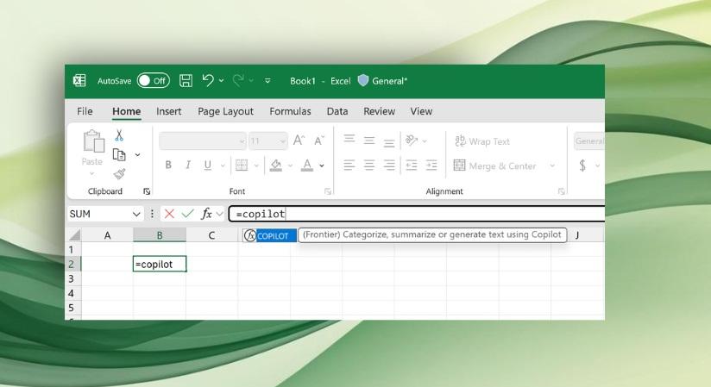The height and width of the screenshot is (387, 711).
Task: Expand Fill Color options arrow
Action: tap(290, 165)
